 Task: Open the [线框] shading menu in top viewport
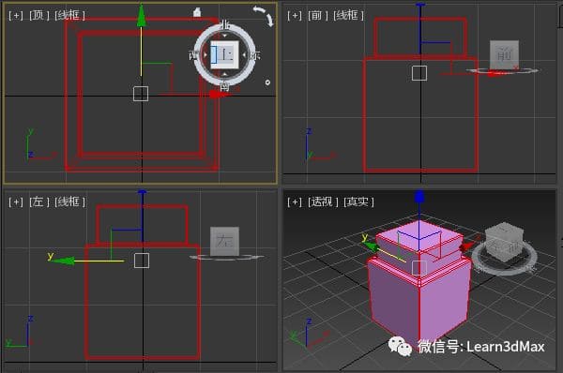pos(70,15)
